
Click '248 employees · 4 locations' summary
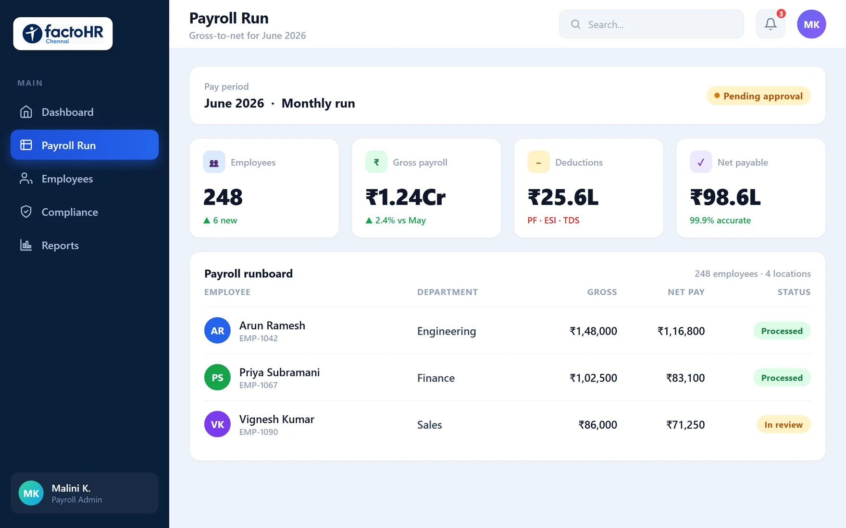753,274
